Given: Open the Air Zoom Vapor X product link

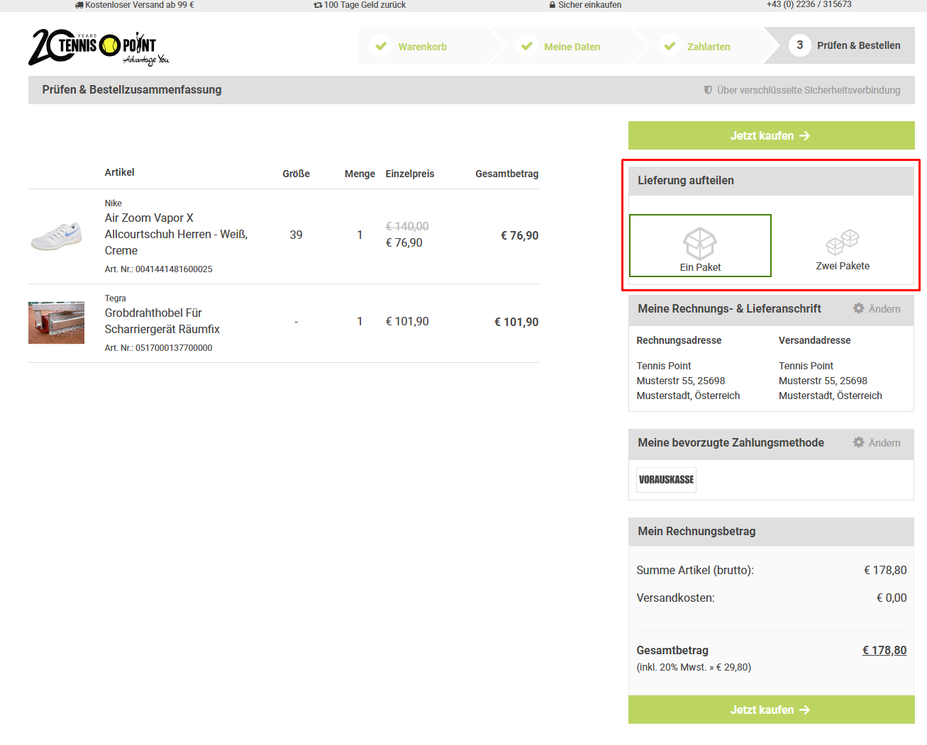Looking at the screenshot, I should pos(176,234).
